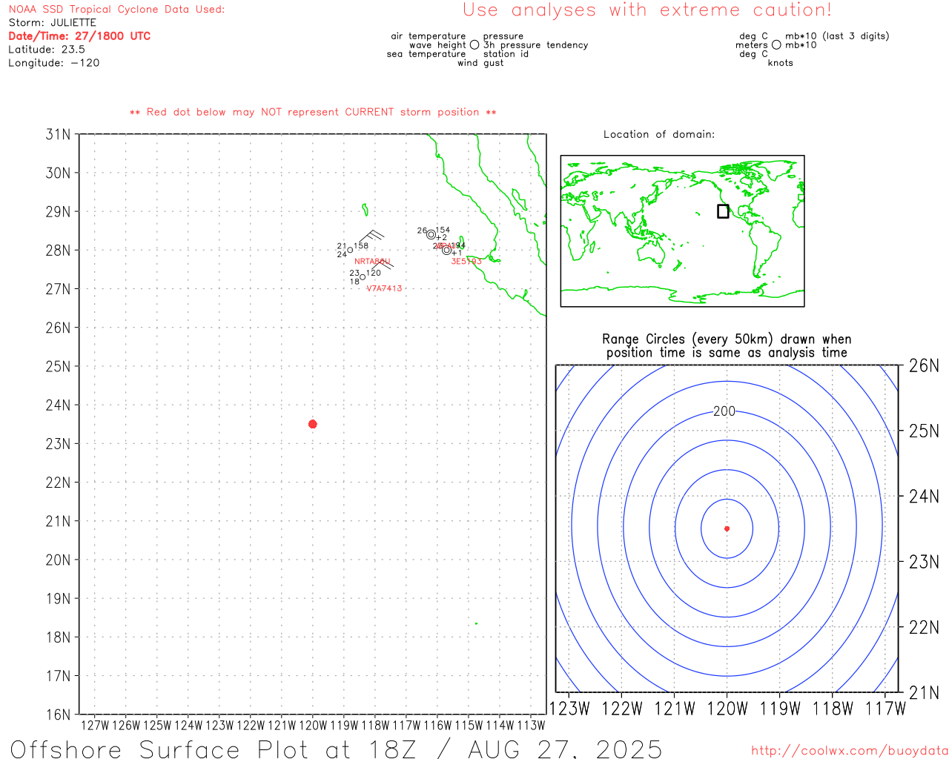Click 'Longitude: -120' text
Screen dimensions: 949x759
coord(53,62)
